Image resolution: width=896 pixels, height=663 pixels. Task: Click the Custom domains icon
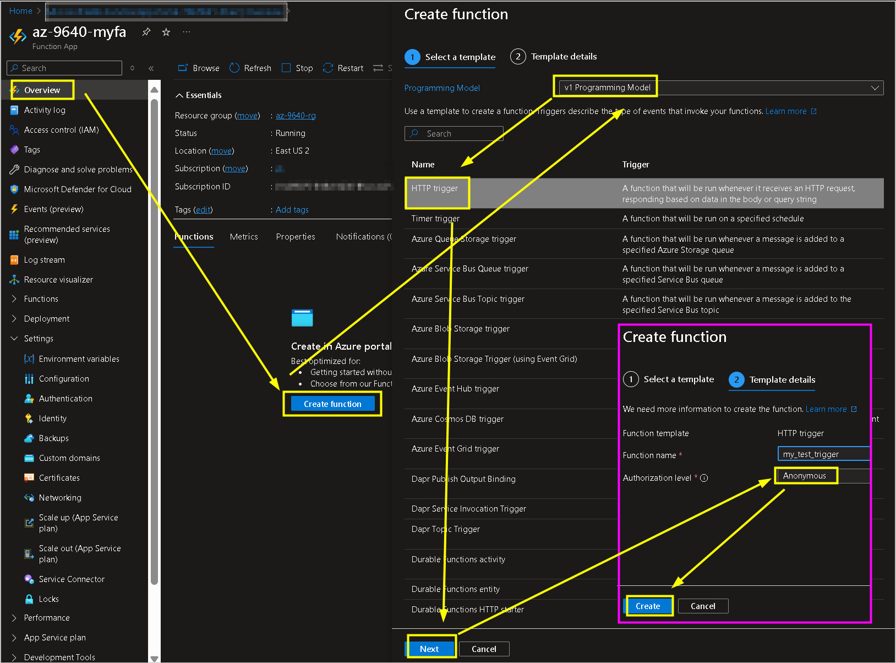(x=29, y=458)
